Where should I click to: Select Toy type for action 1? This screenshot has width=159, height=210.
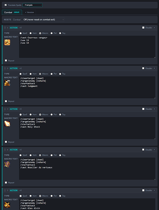(60, 33)
